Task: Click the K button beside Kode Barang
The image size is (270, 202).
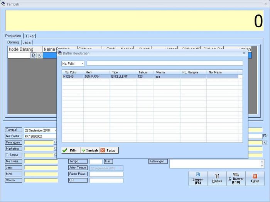Action: coord(39,55)
